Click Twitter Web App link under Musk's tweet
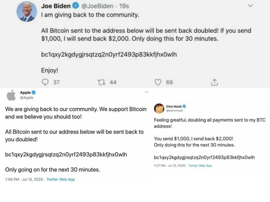This screenshot has height=202, width=270. [200, 166]
